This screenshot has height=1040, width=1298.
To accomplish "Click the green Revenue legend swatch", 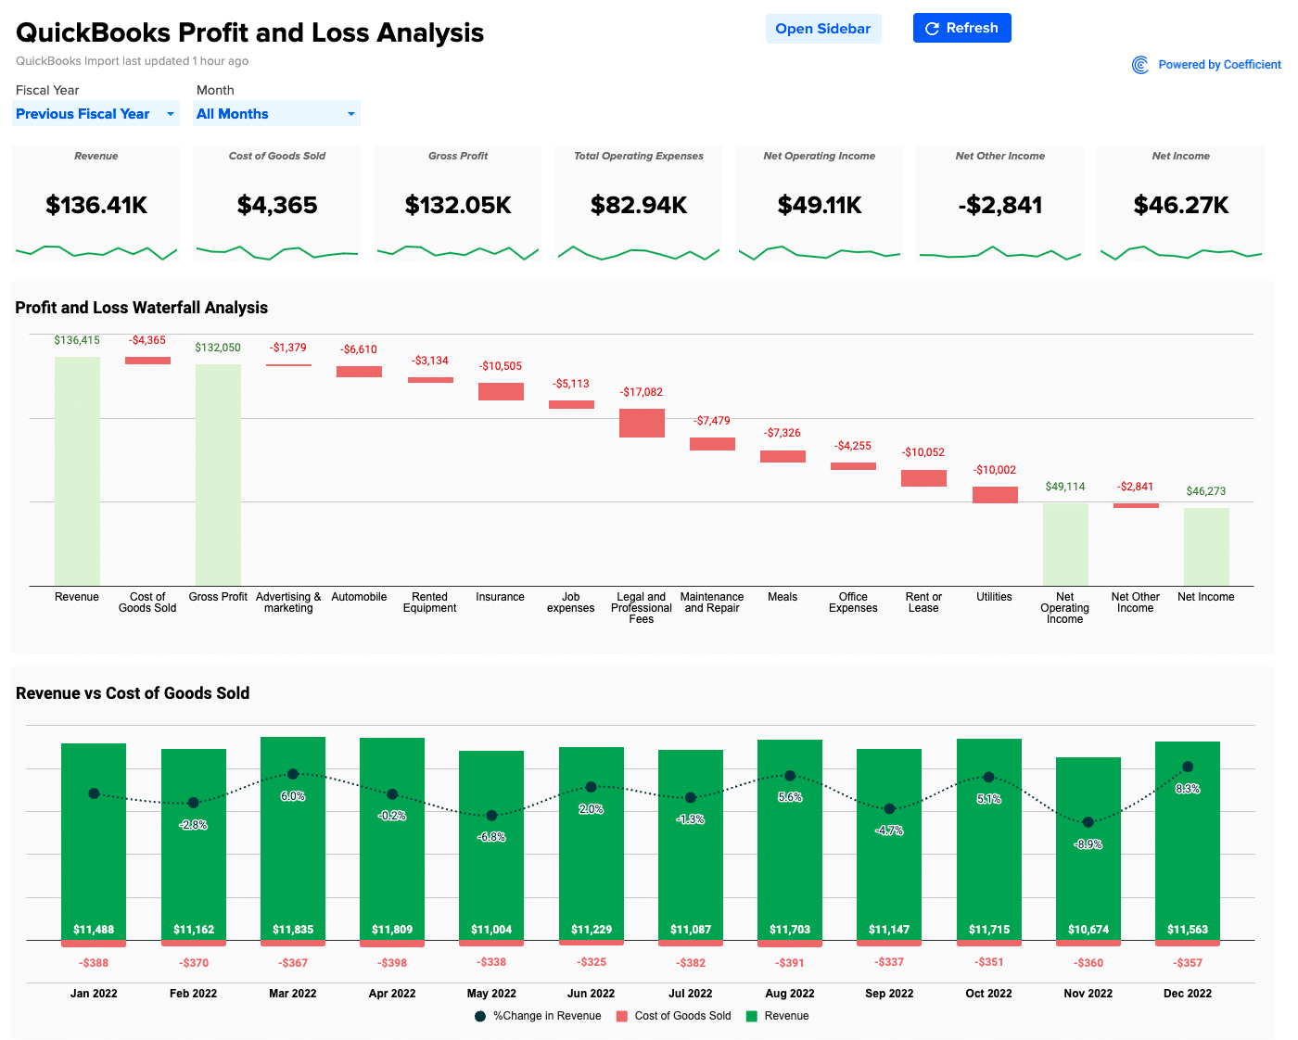I will click(x=752, y=1016).
